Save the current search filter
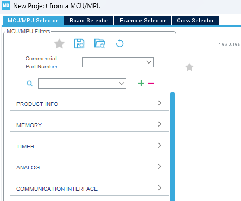The image size is (241, 201). pos(79,43)
